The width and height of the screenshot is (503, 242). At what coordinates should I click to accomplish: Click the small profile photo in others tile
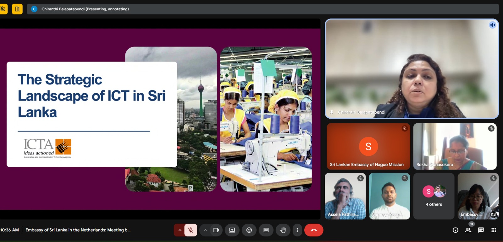pos(440,191)
